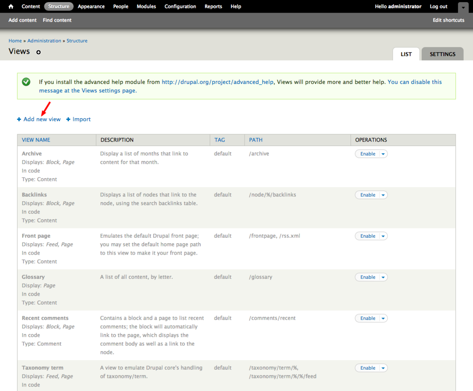Click the DESCRIPTION column header
Viewport: 473px width, 391px height.
coord(117,140)
